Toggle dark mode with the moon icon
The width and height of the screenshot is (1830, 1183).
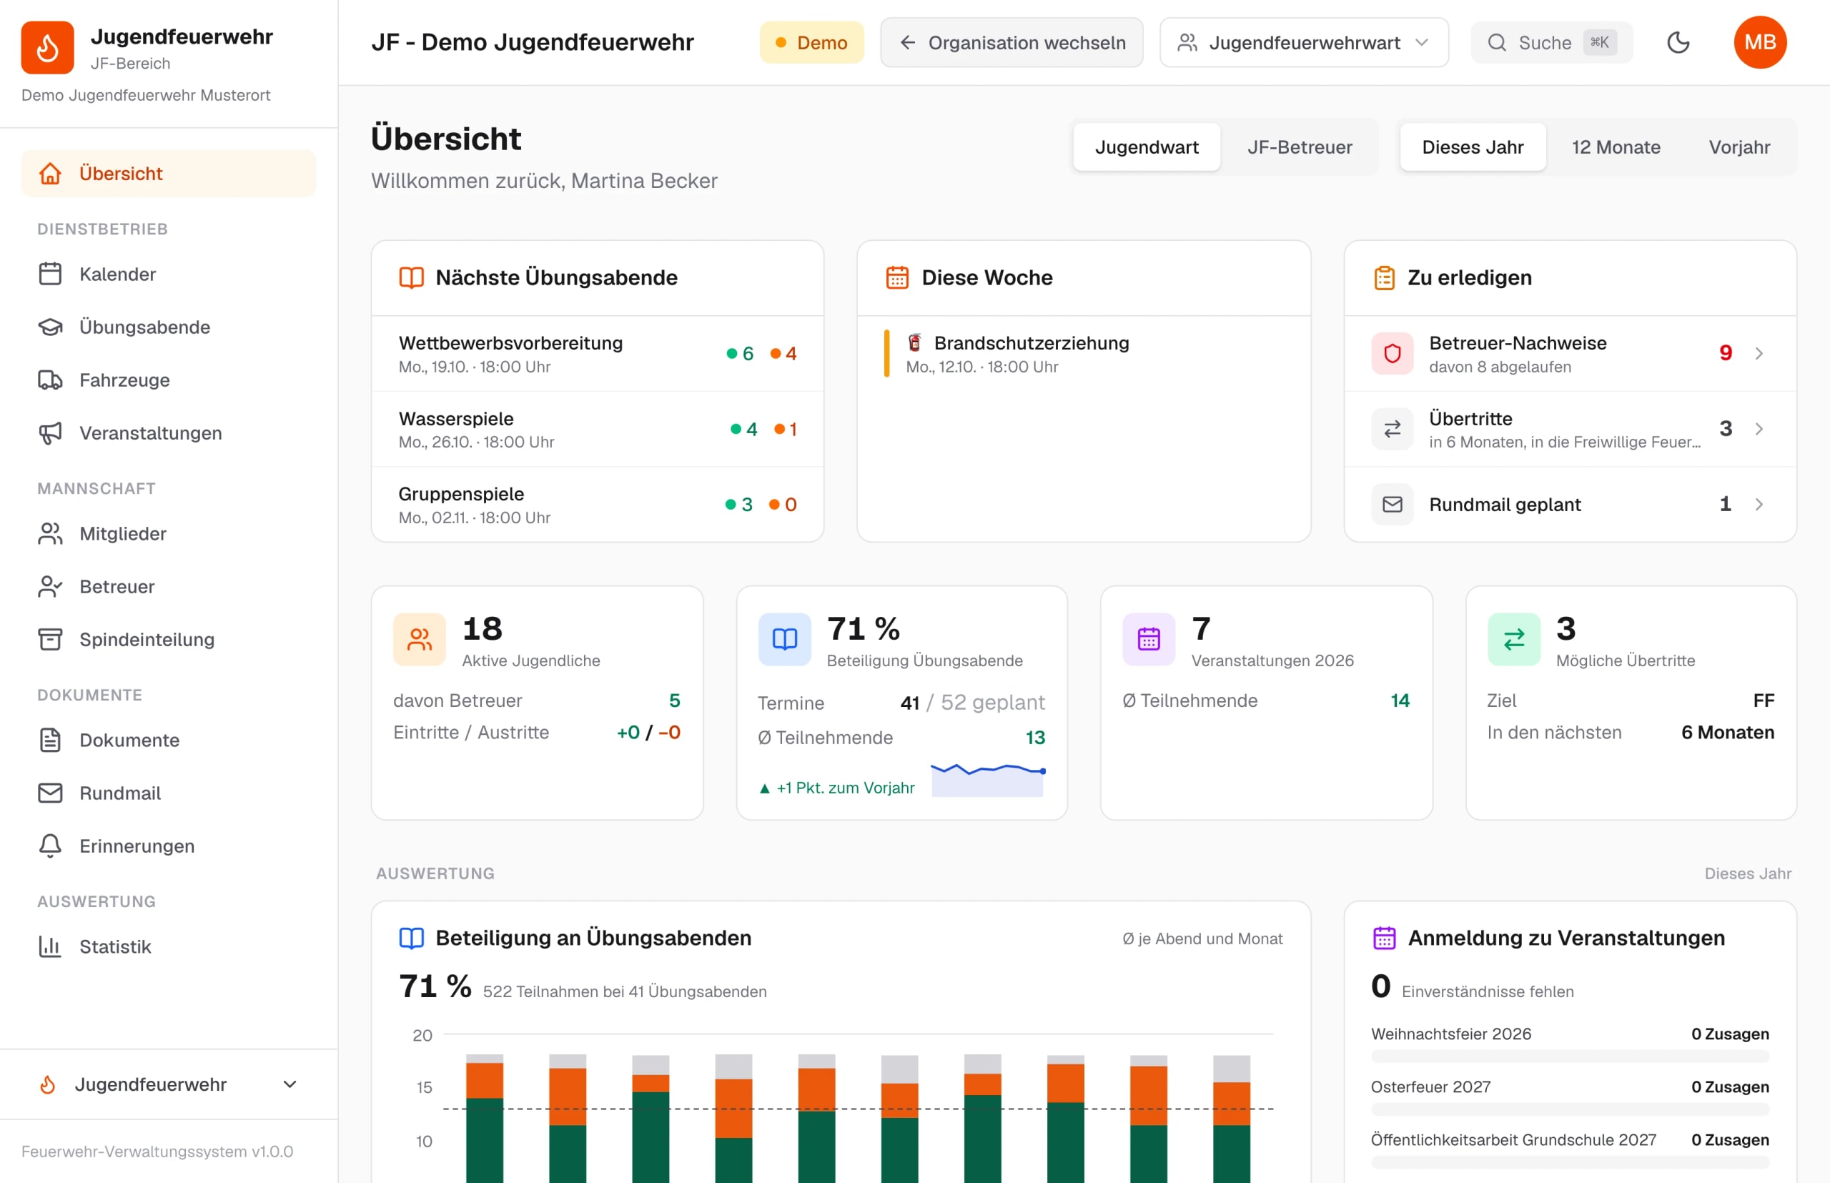1678,42
